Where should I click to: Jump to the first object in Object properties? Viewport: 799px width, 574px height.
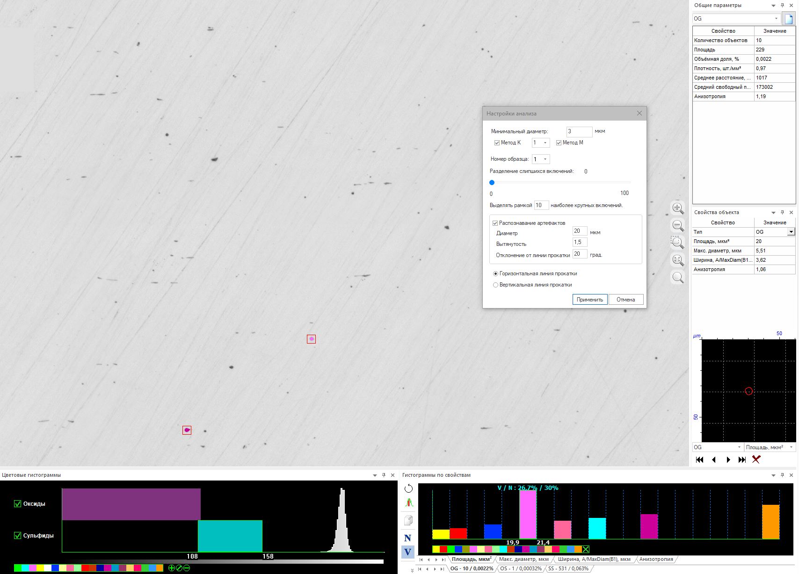click(700, 459)
